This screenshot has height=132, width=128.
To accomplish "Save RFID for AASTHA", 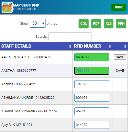I will (x=120, y=71).
